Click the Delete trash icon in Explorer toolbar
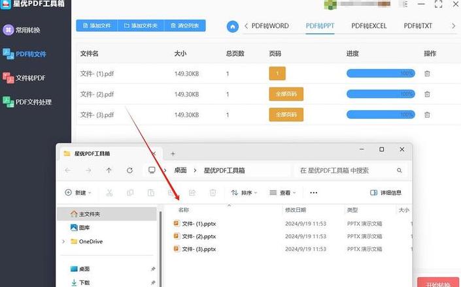 (213, 192)
